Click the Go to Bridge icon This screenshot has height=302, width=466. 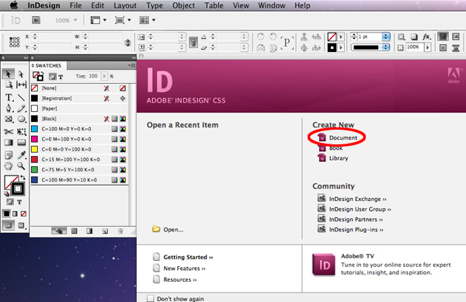(x=36, y=20)
